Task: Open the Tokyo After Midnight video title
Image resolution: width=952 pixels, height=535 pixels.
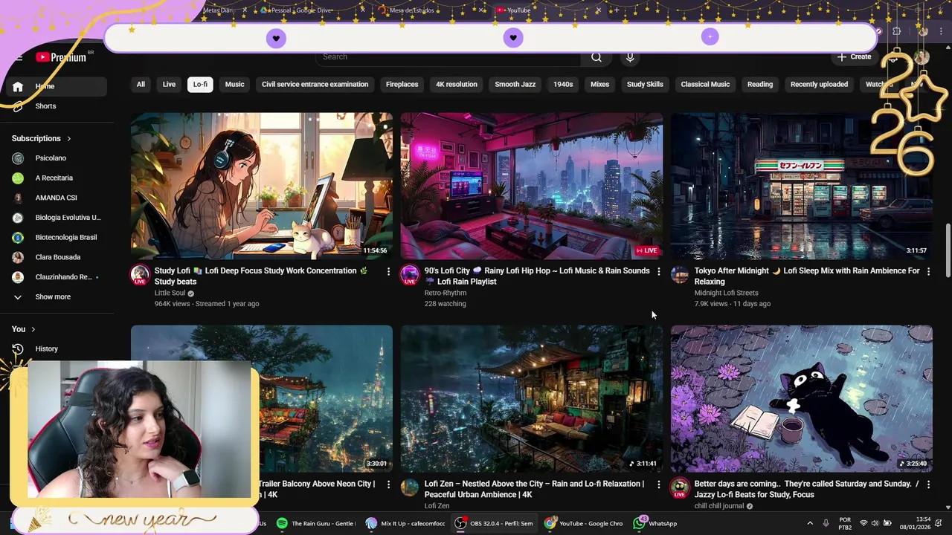Action: click(806, 276)
